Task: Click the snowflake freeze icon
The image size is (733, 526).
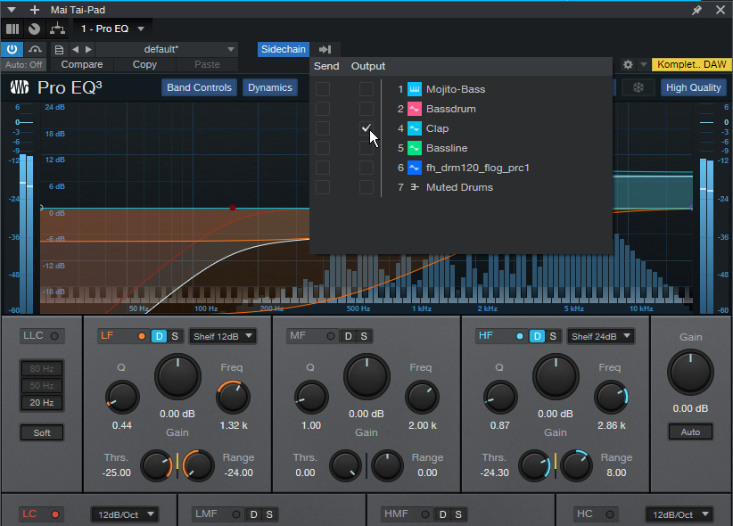Action: click(x=638, y=87)
